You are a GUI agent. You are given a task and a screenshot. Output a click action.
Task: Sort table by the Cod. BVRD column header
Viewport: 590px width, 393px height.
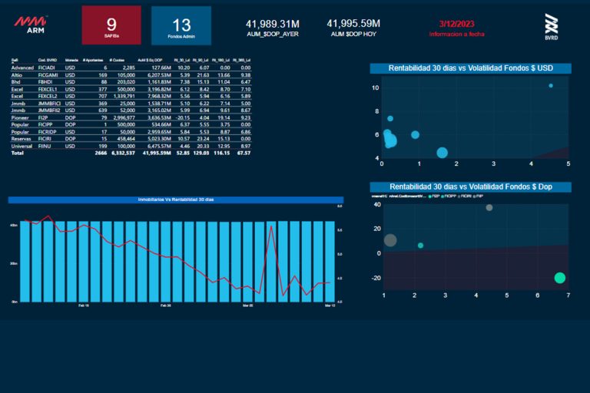[47, 59]
